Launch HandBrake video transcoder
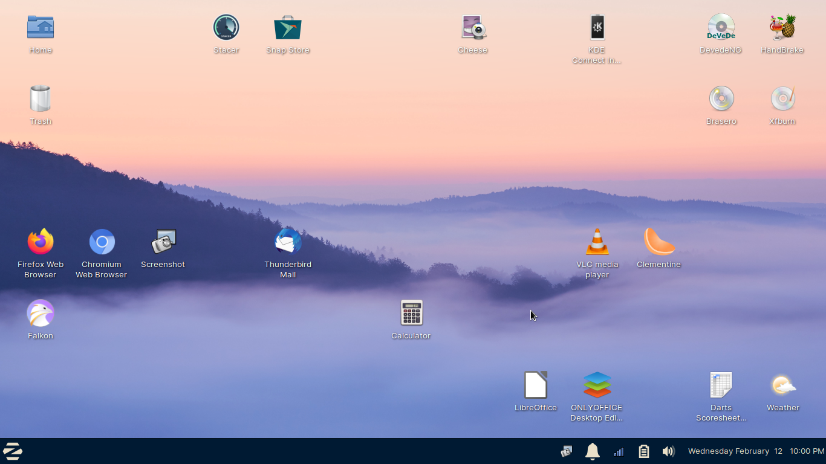 [782, 28]
